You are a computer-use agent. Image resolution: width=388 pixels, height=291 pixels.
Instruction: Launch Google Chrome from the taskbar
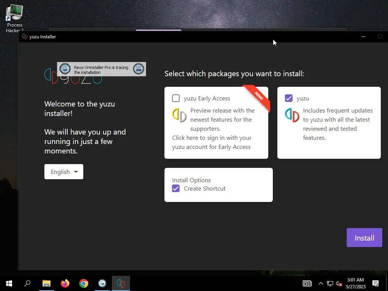(x=84, y=283)
